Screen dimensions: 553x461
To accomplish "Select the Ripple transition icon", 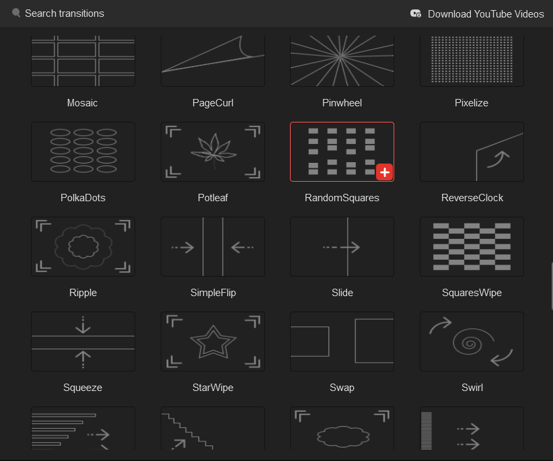I will [83, 246].
